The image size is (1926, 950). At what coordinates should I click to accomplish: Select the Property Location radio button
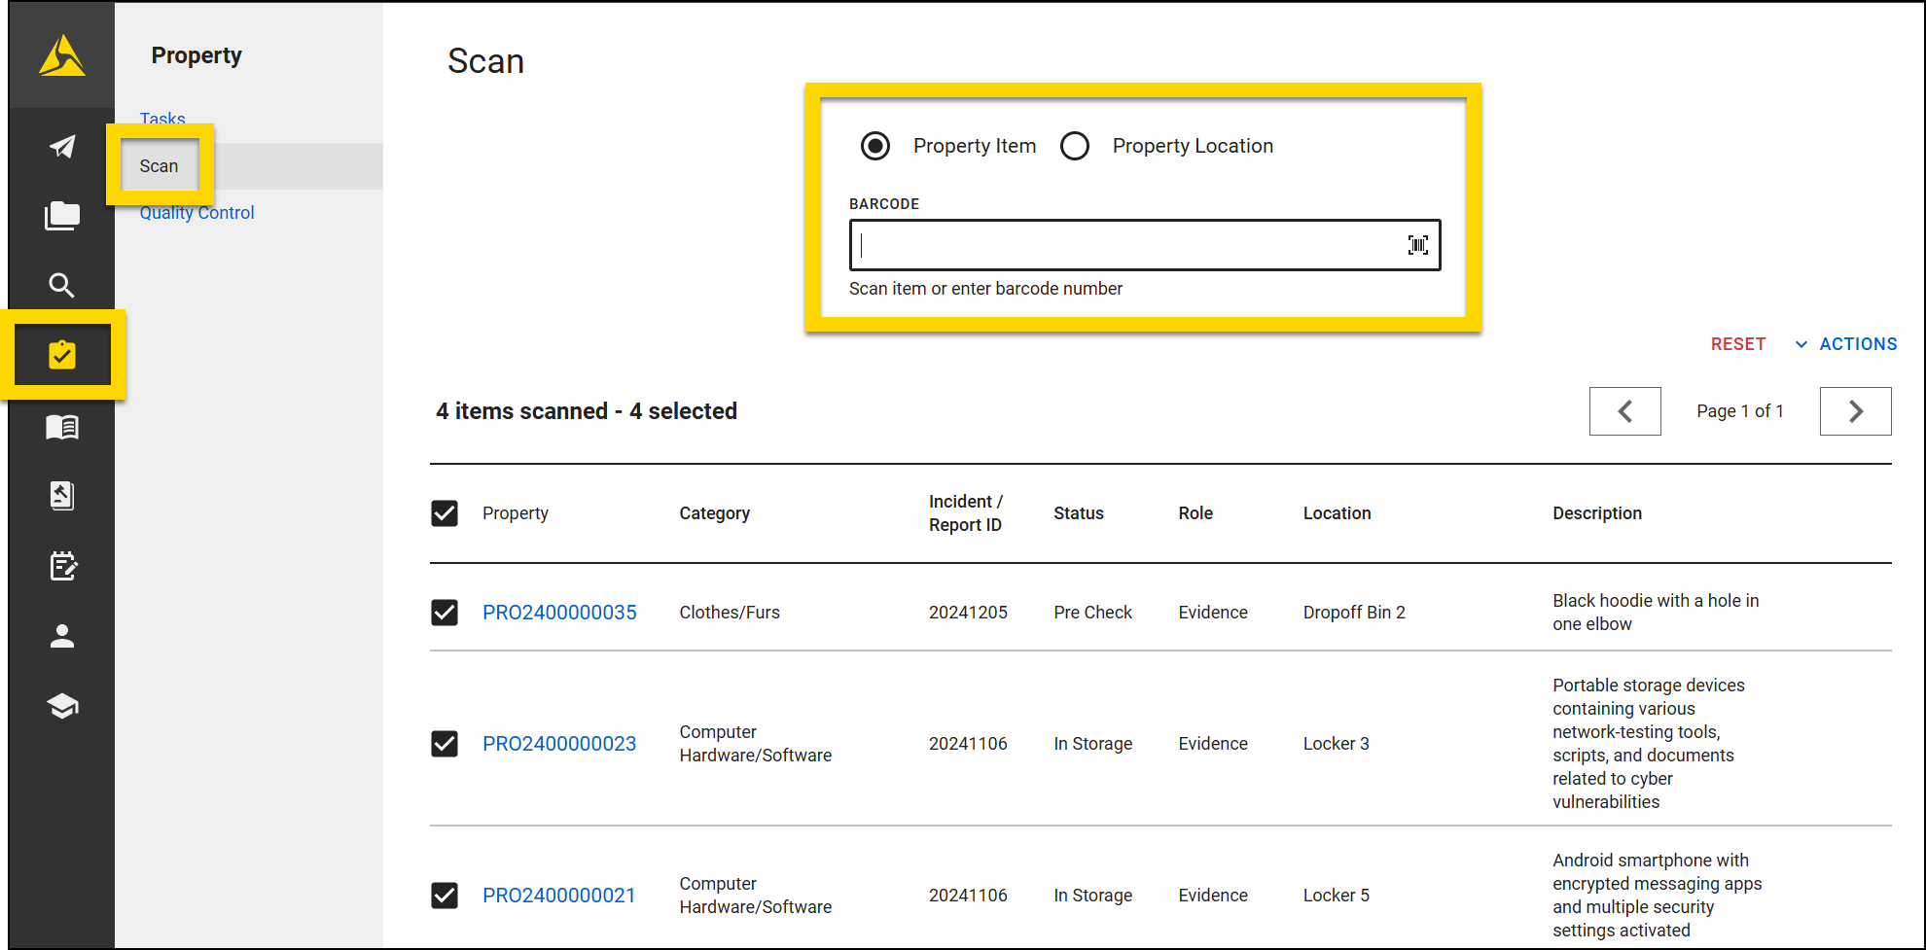pos(1075,146)
